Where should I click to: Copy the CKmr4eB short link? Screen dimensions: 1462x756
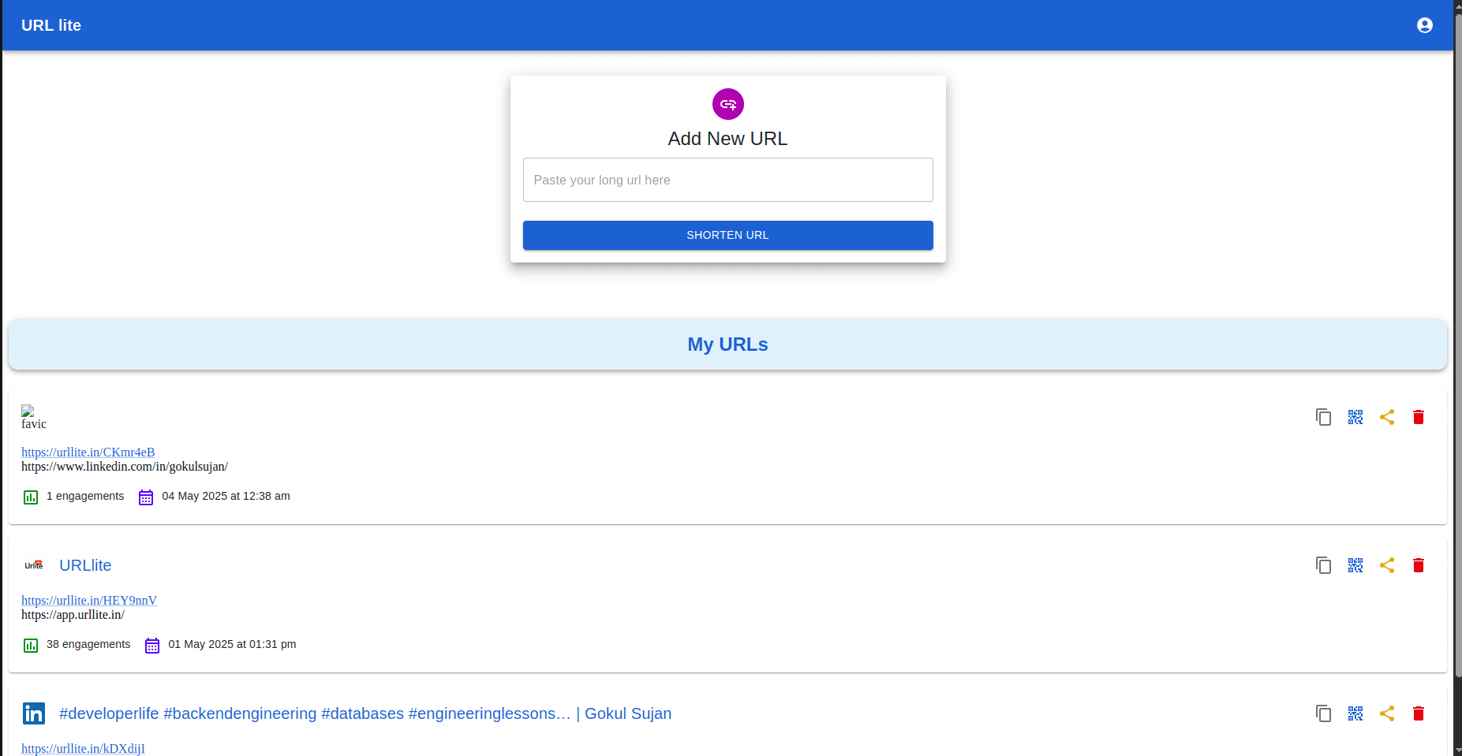[x=1323, y=417]
